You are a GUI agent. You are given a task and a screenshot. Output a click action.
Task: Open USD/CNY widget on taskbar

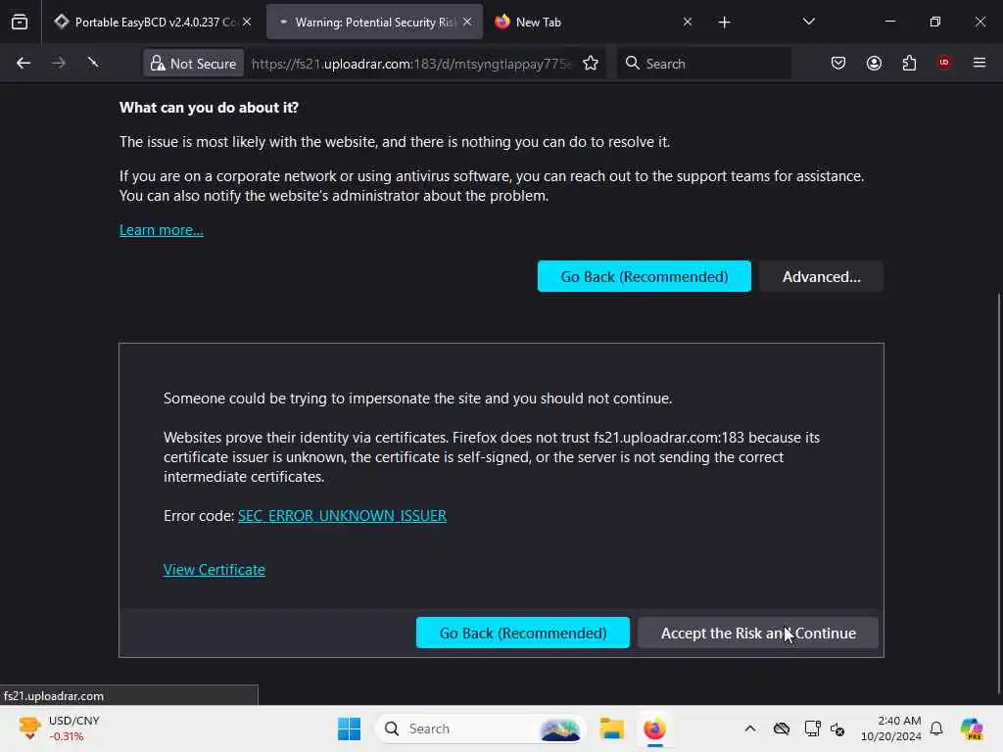tap(60, 728)
